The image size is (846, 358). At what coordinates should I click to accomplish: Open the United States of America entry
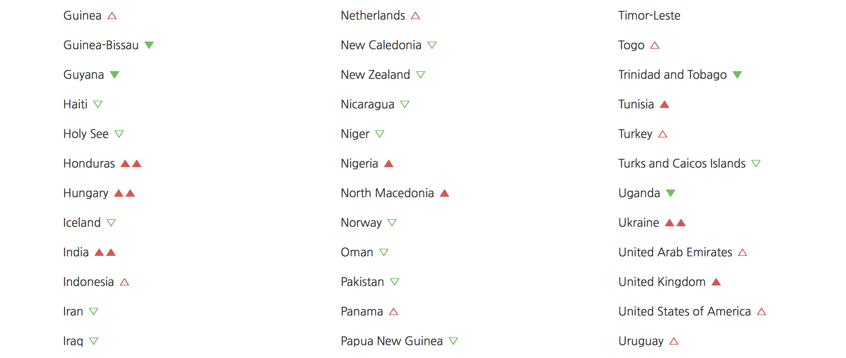coord(685,311)
